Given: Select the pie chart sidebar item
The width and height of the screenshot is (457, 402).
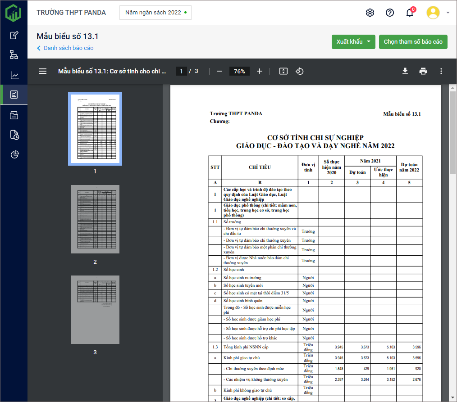Looking at the screenshot, I should tap(14, 155).
